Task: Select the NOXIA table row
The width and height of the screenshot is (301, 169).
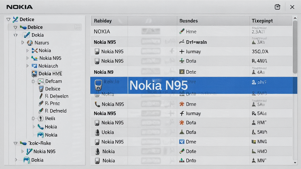Action: point(191,31)
